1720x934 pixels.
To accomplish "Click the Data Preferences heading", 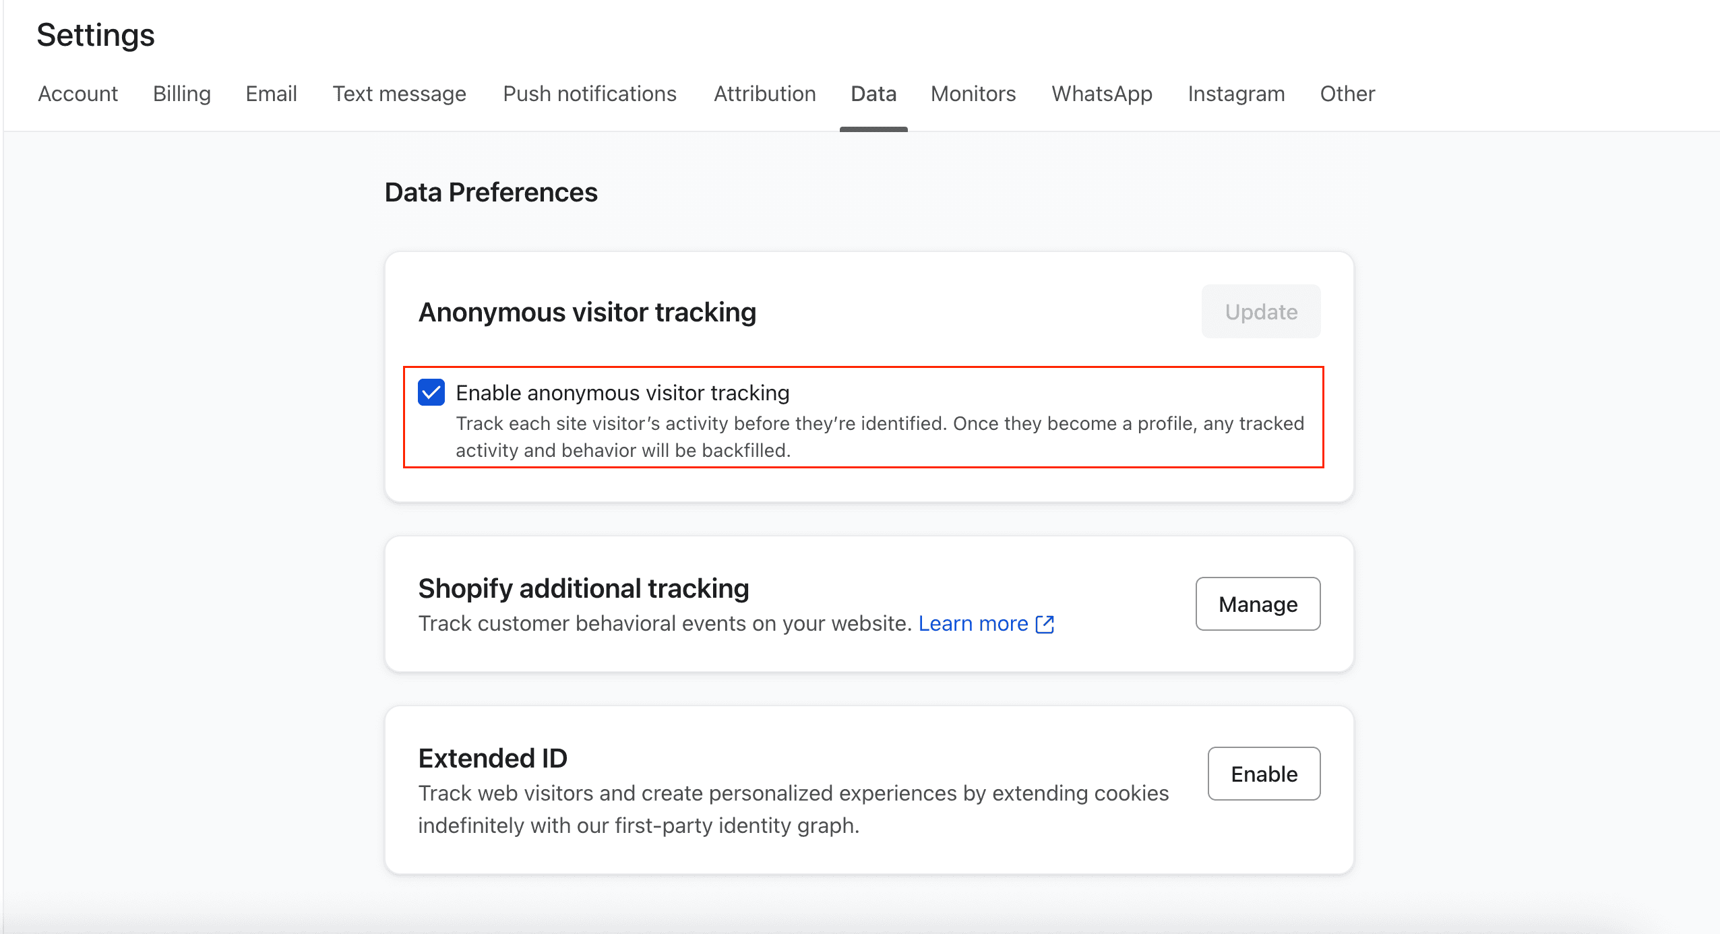I will point(491,193).
